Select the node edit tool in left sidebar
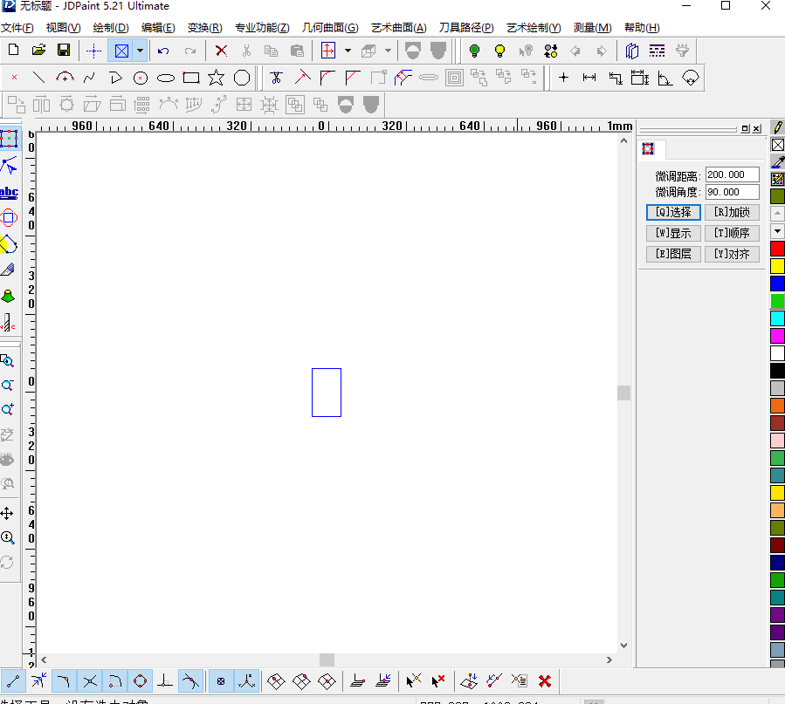The width and height of the screenshot is (785, 704). [x=9, y=166]
